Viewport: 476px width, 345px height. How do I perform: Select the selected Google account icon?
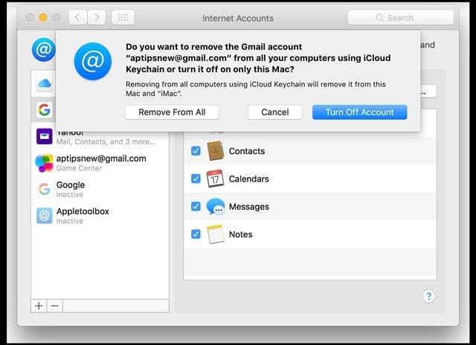tap(45, 109)
